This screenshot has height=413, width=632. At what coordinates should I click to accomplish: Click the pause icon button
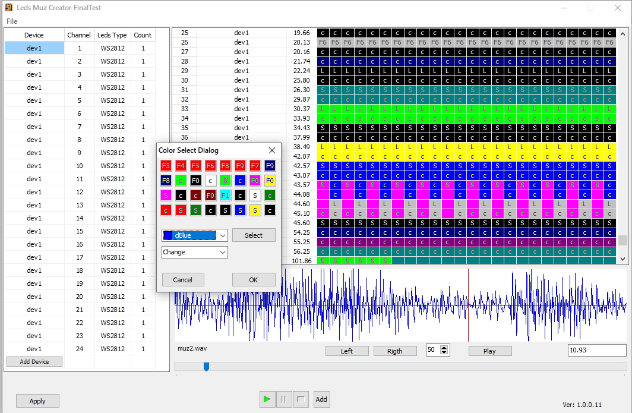(x=284, y=399)
